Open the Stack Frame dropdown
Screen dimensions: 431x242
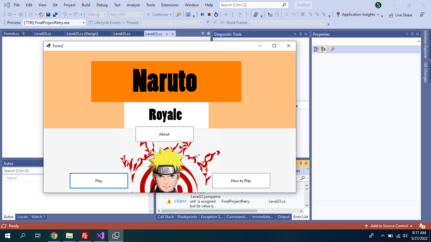[x=287, y=23]
